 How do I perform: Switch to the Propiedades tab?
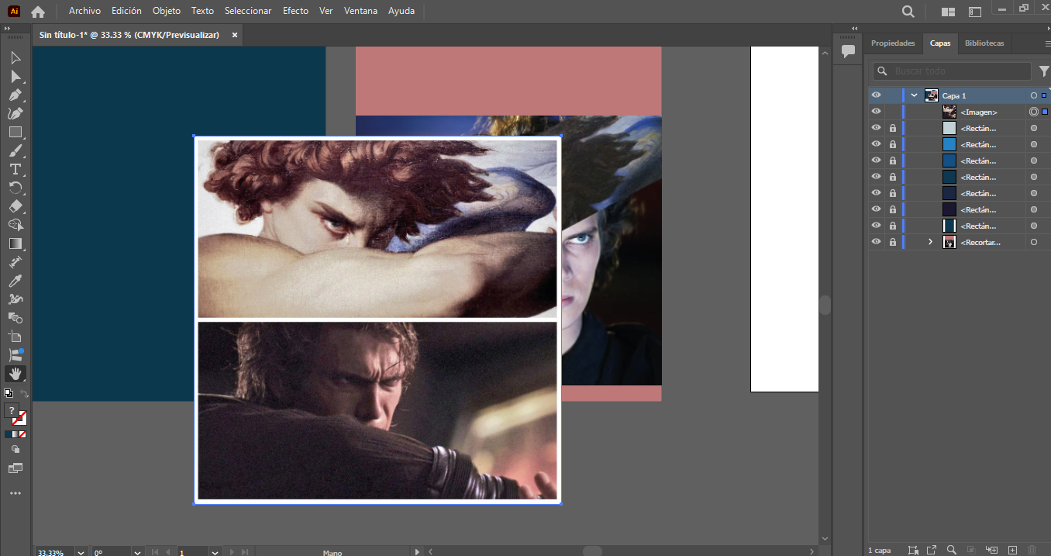[x=893, y=43]
